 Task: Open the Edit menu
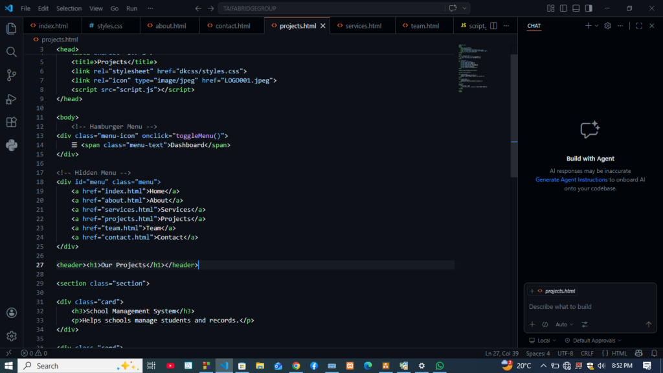[43, 8]
